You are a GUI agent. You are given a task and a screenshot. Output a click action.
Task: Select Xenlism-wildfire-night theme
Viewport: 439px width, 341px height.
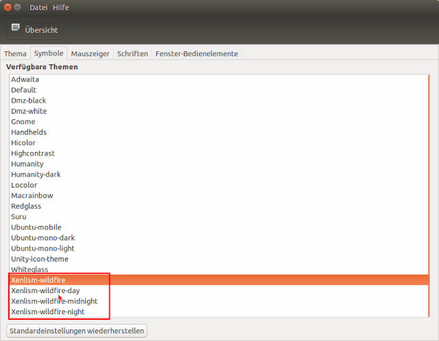(x=219, y=312)
